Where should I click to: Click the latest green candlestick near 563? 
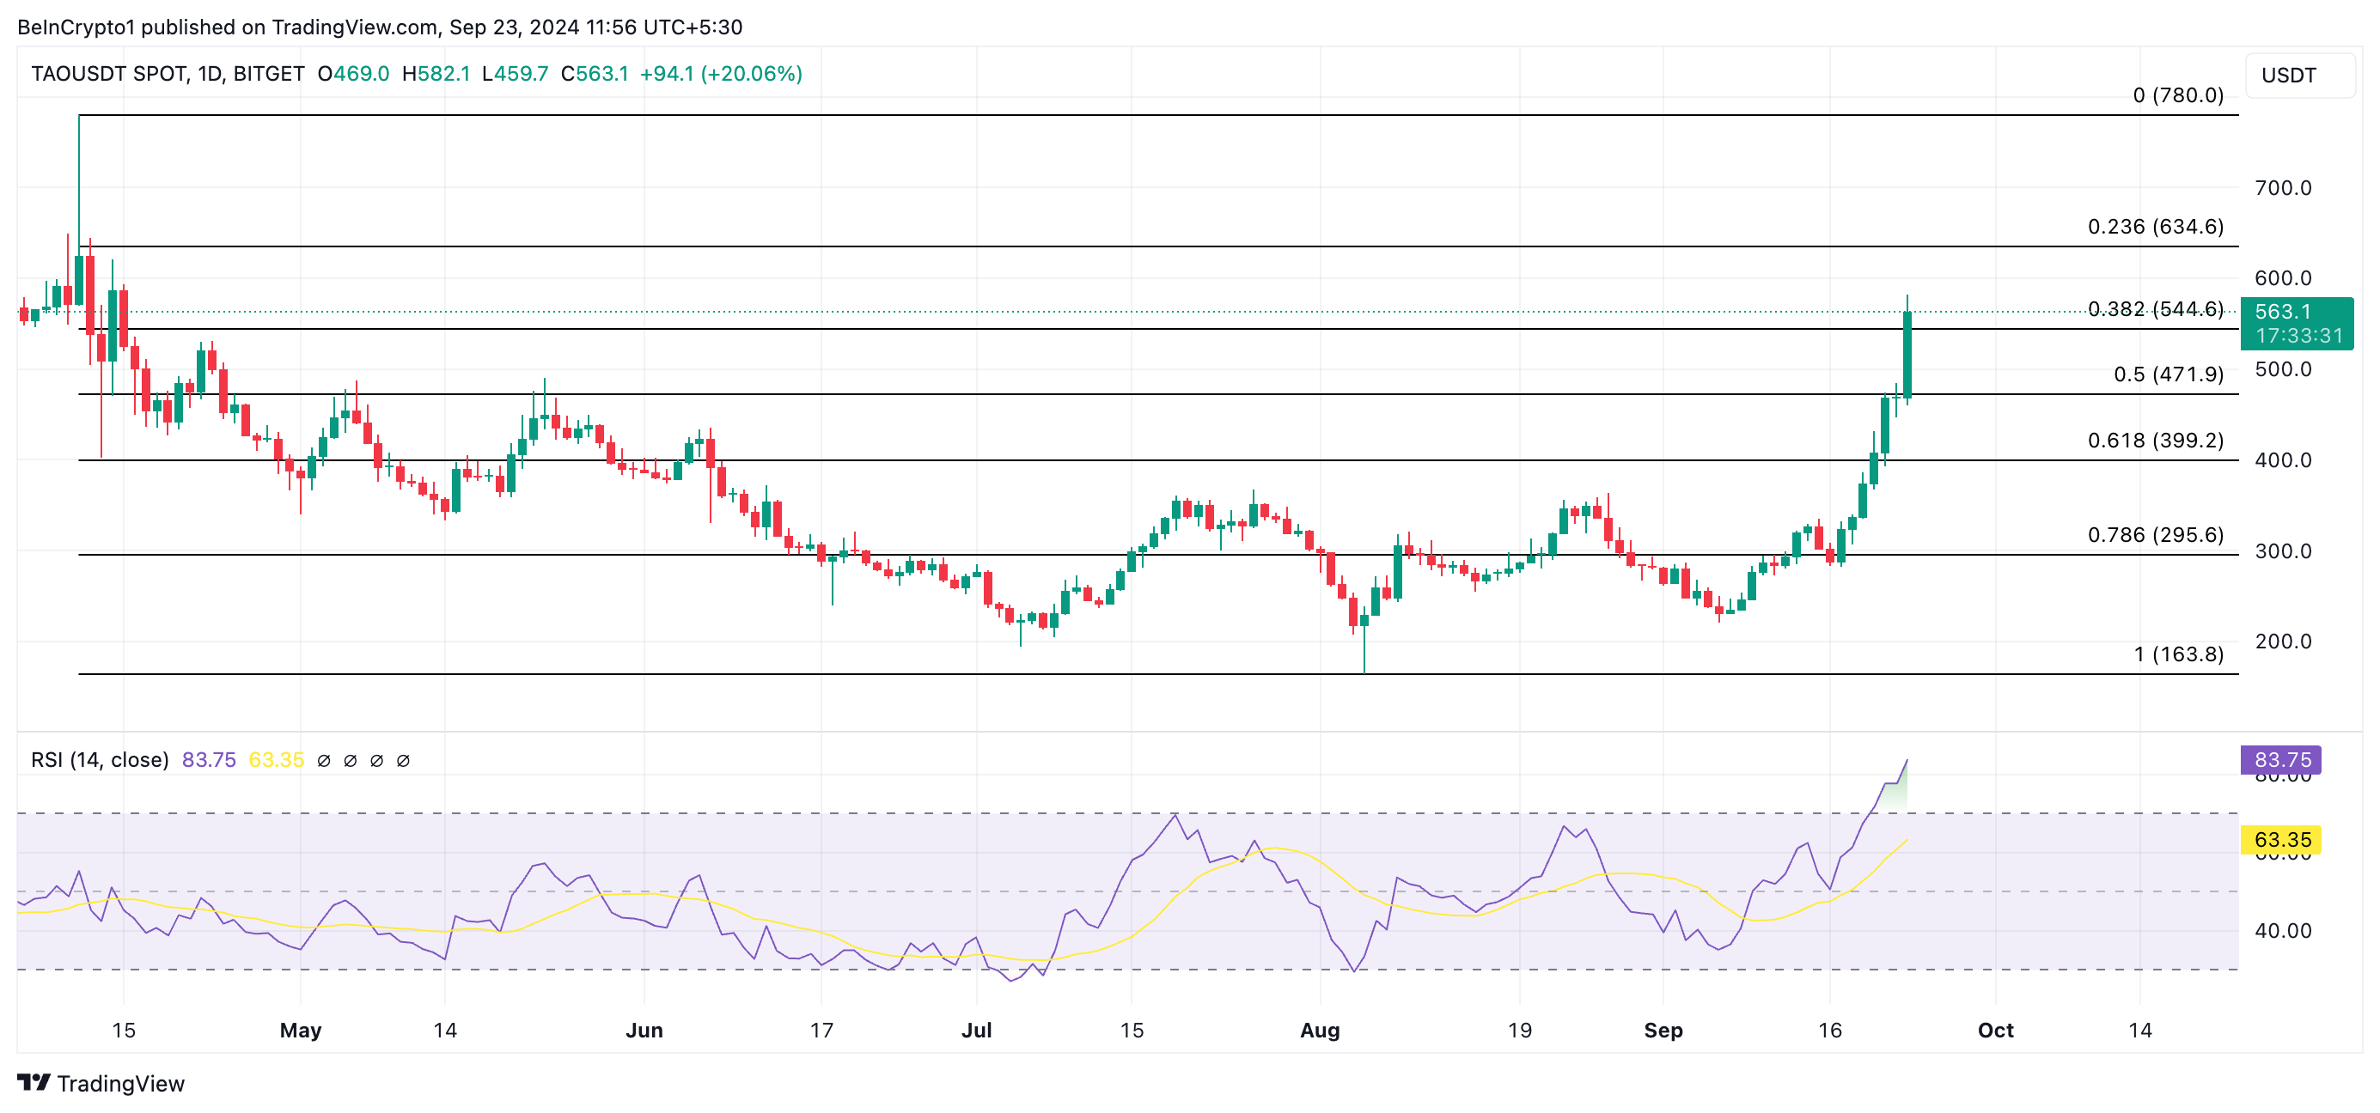1907,355
